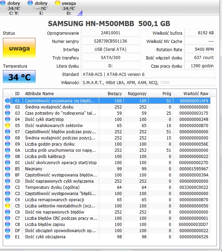Click the blue status icon for attribute 03

[8, 113]
